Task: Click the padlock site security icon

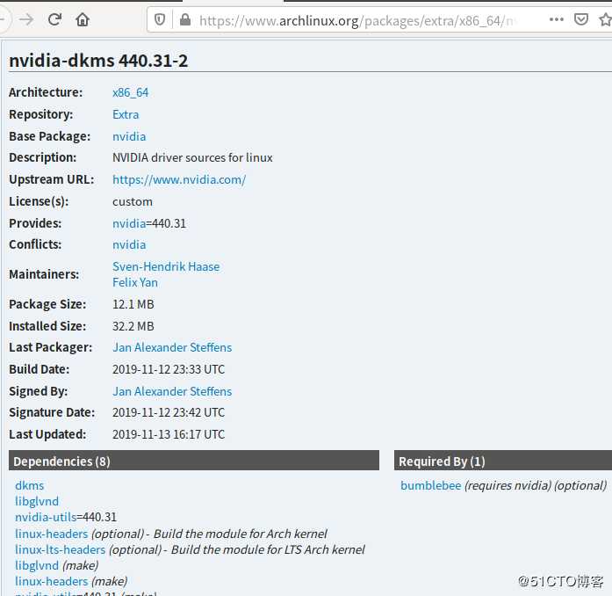Action: [185, 19]
